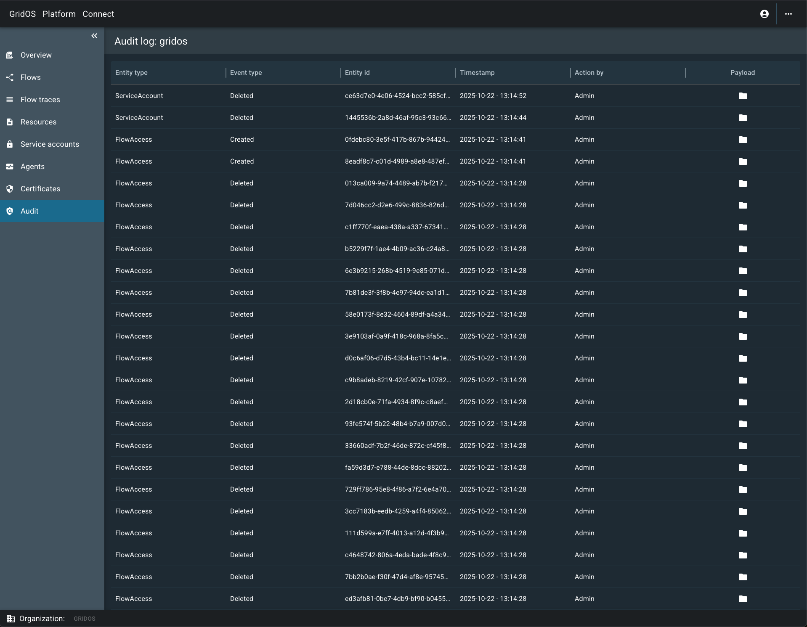Click the Resources document icon

10,122
